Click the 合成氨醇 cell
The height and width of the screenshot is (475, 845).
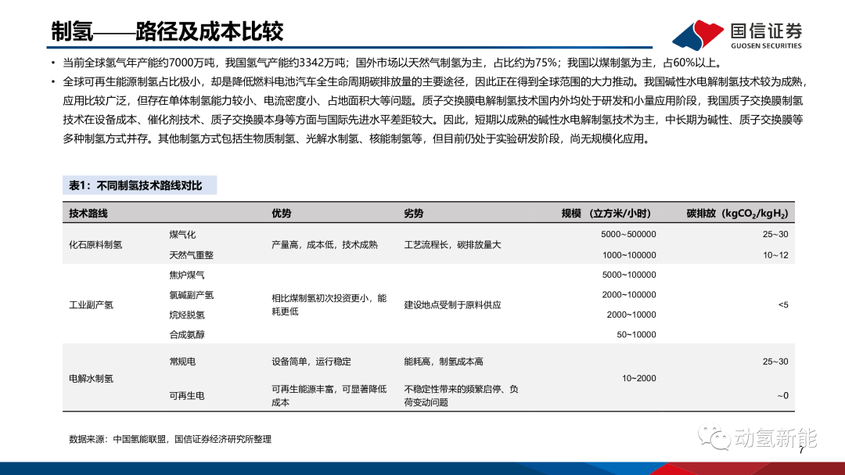pyautogui.click(x=186, y=335)
